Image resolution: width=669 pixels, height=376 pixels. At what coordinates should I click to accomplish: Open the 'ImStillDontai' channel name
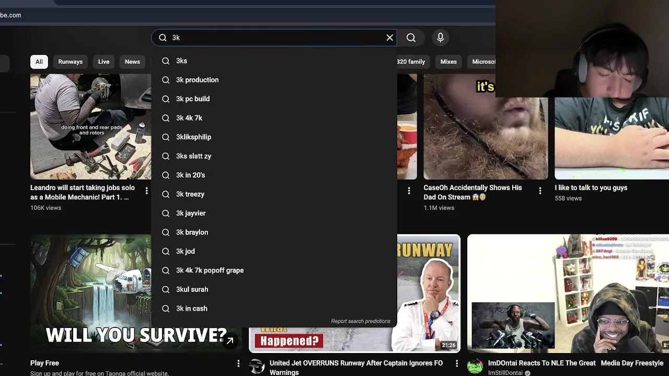(505, 373)
